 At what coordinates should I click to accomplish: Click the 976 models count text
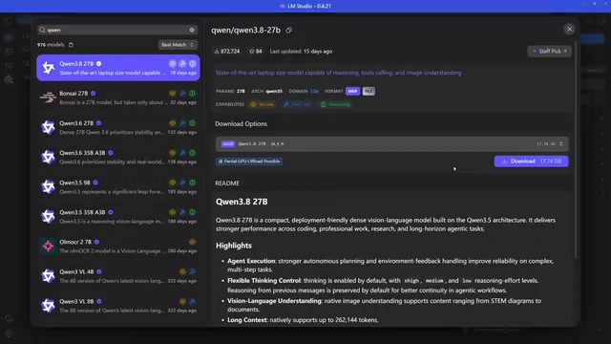click(x=51, y=45)
